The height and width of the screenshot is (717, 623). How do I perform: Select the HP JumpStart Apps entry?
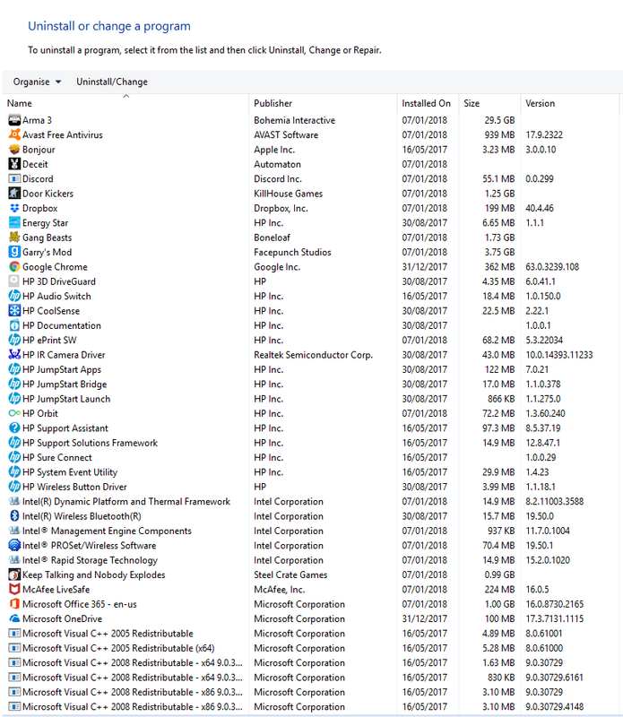[x=311, y=369]
